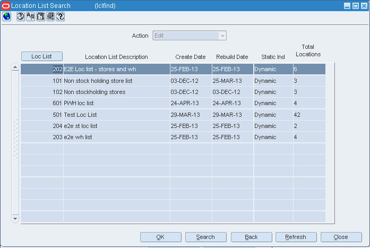Click the Oracle logo in the title bar
370x248 pixels.
[6, 6]
